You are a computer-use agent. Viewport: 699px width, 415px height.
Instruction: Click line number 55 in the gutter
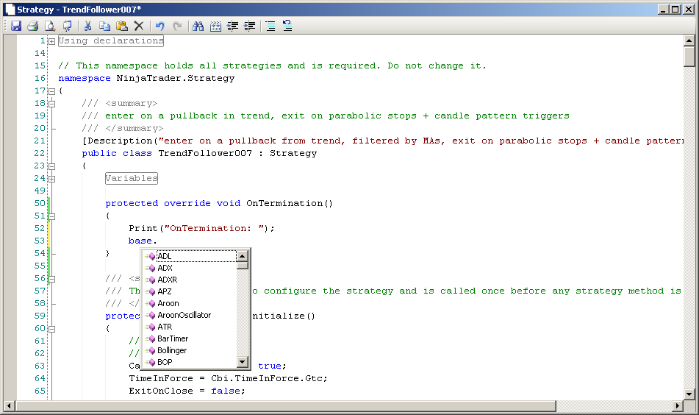pos(40,266)
